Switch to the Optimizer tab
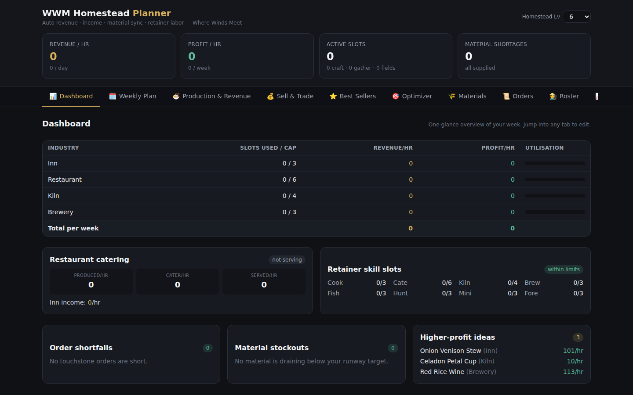The height and width of the screenshot is (395, 633). click(412, 96)
